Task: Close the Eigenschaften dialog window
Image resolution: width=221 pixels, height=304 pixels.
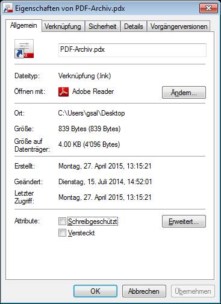Action: (208, 8)
